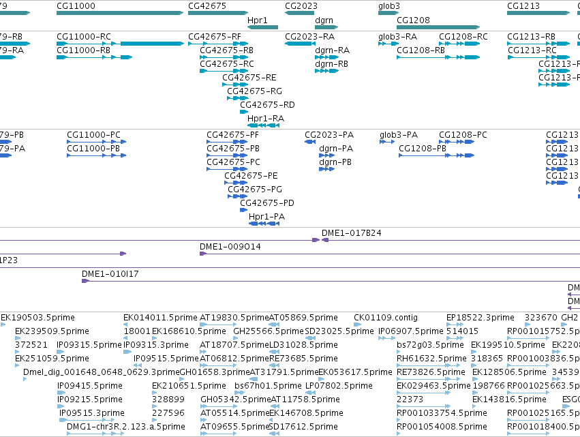Select protein glob3-PA
The width and height of the screenshot is (580, 437).
coord(387,141)
